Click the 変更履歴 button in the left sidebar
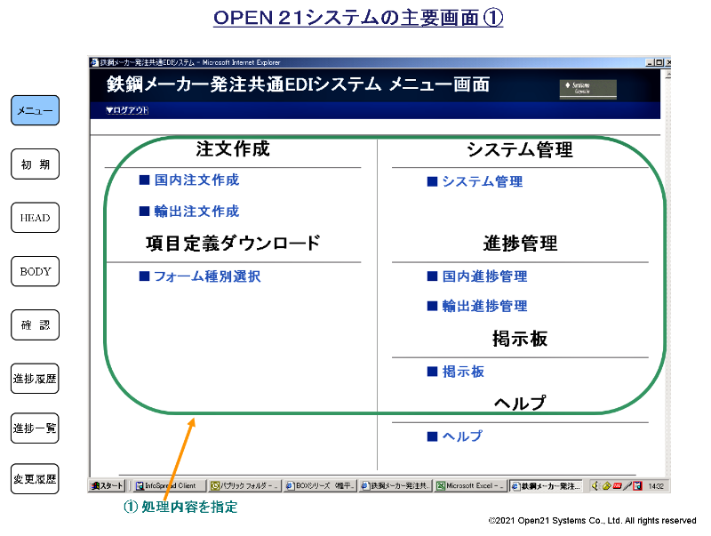The height and width of the screenshot is (536, 711). click(35, 479)
